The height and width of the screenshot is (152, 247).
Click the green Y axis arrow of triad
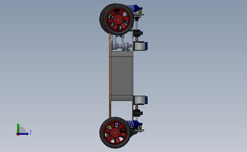[x=18, y=128]
